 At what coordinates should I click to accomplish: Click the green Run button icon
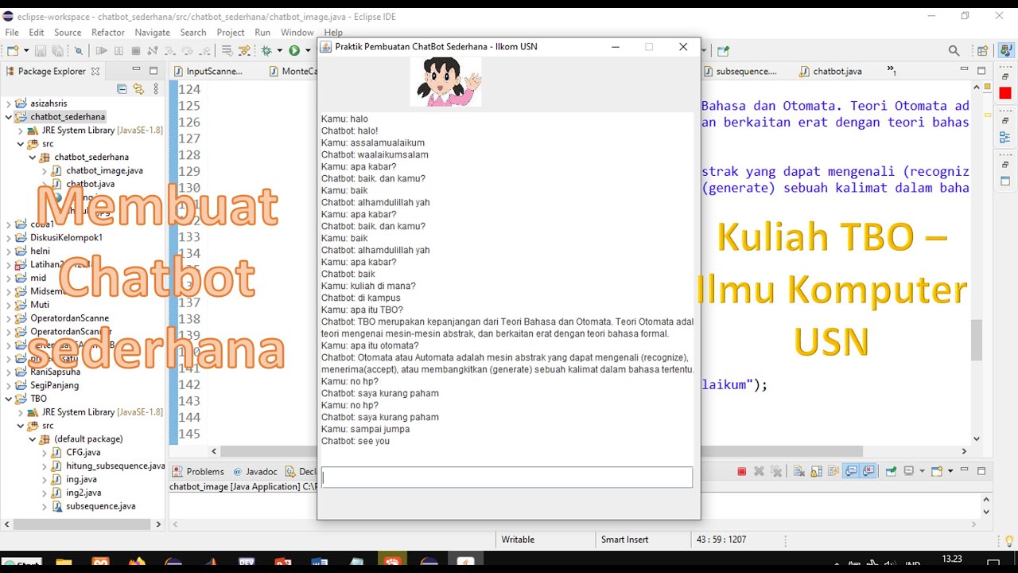click(294, 51)
